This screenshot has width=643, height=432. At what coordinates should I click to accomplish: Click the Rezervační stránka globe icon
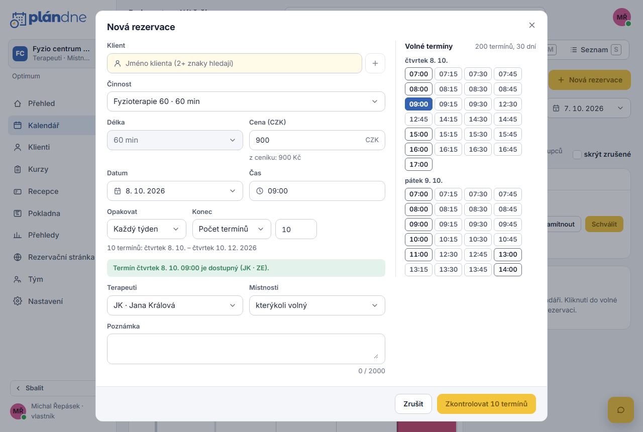coord(18,257)
